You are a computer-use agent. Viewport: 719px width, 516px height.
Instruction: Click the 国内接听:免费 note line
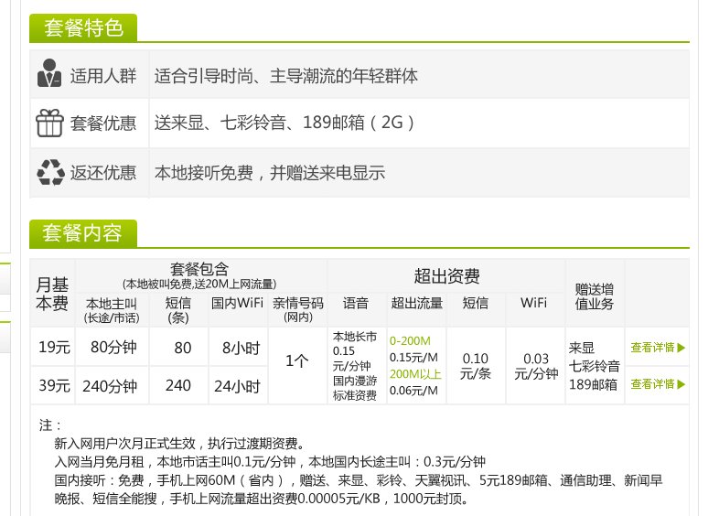[358, 480]
